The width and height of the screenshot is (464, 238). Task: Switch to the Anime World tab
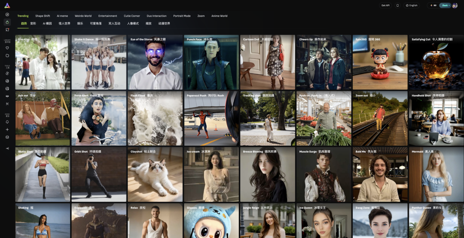point(219,16)
